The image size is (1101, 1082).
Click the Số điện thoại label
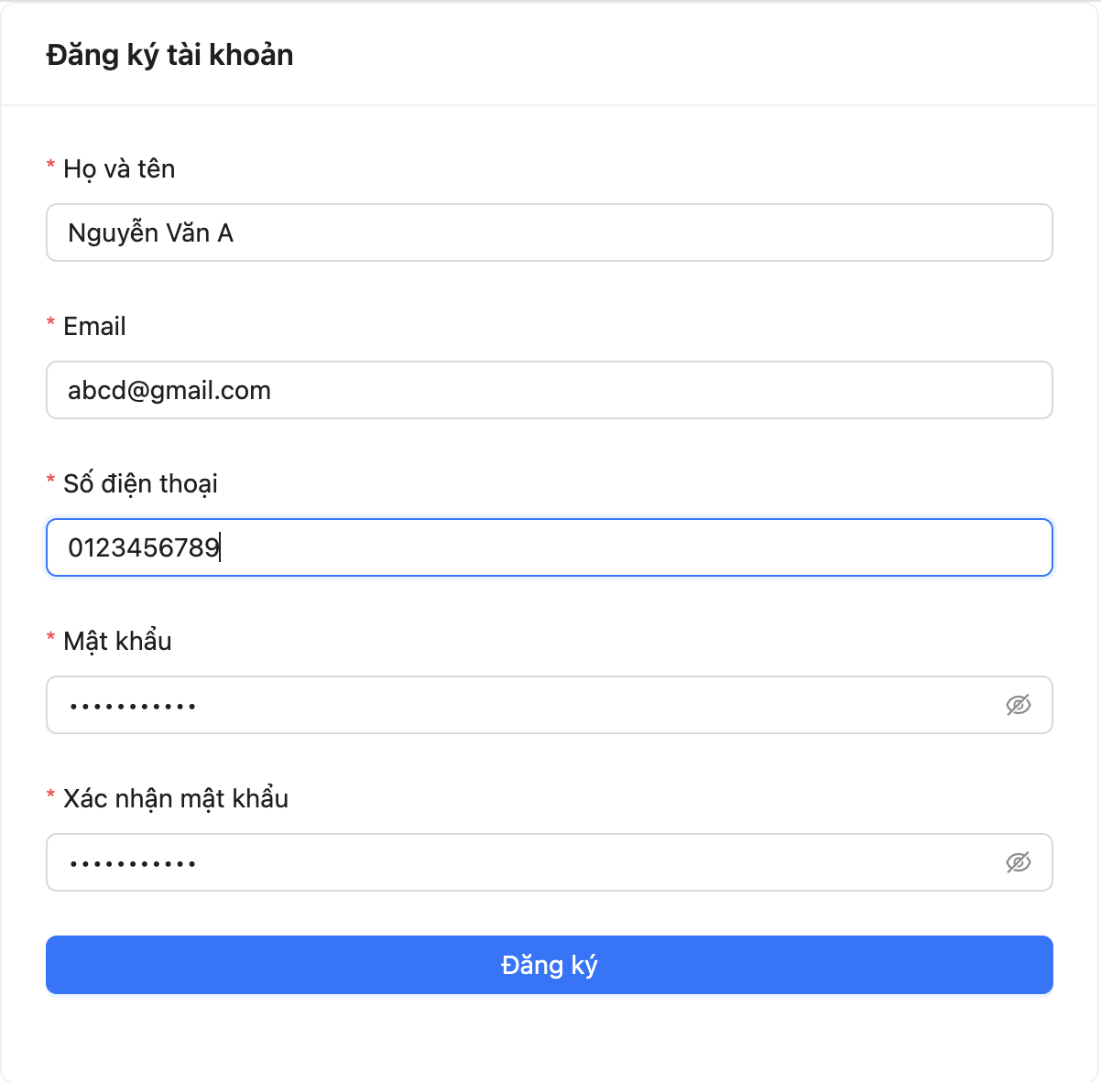(140, 484)
